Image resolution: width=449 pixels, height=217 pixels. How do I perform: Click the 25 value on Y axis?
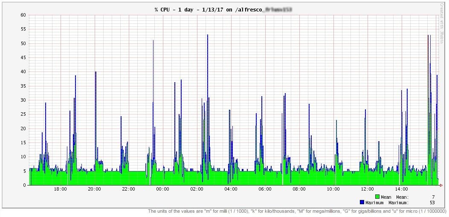23,114
